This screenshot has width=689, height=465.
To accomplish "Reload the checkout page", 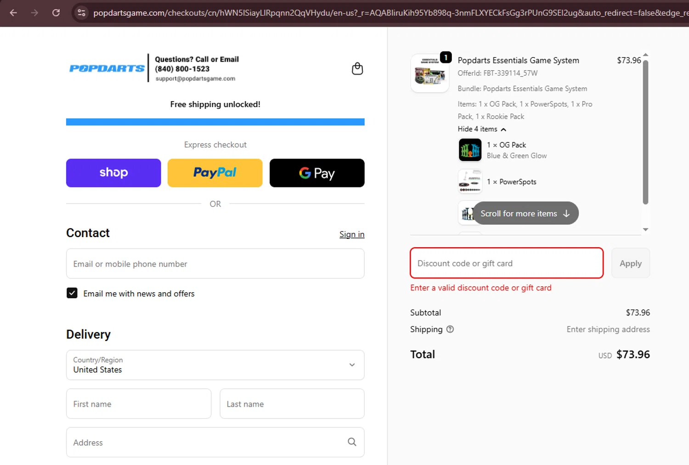I will [56, 13].
